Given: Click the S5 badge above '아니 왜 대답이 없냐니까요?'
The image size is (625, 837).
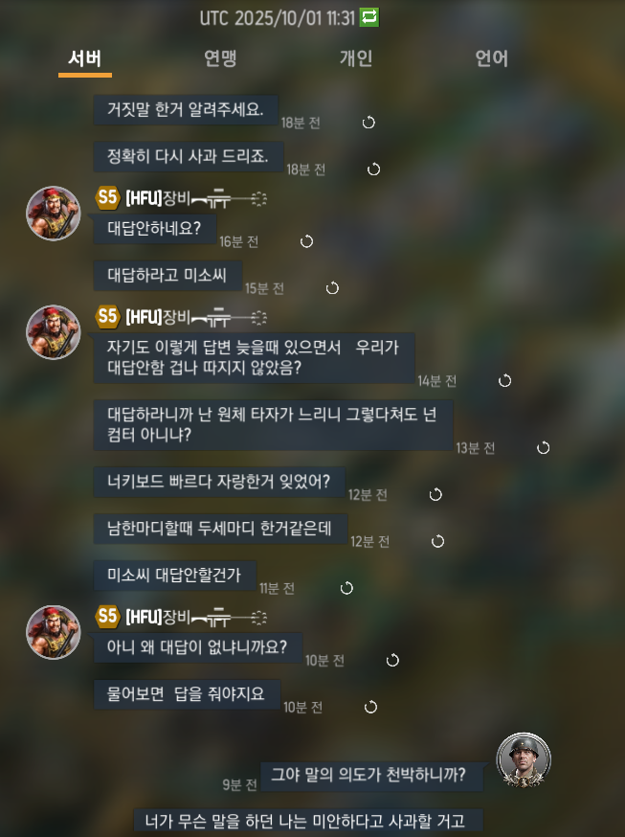Looking at the screenshot, I should [106, 617].
